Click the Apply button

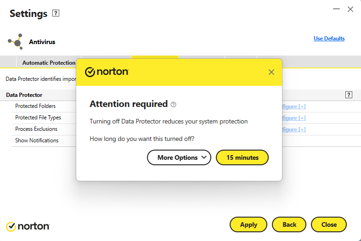(248, 224)
